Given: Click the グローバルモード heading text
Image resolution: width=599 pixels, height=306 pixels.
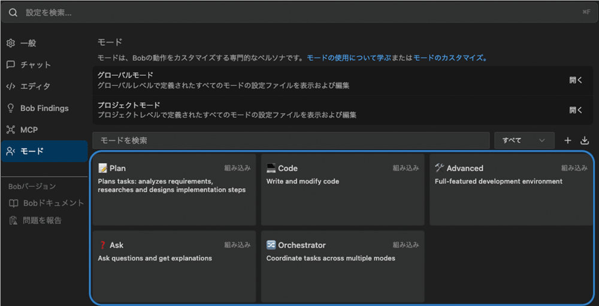Looking at the screenshot, I should [125, 75].
